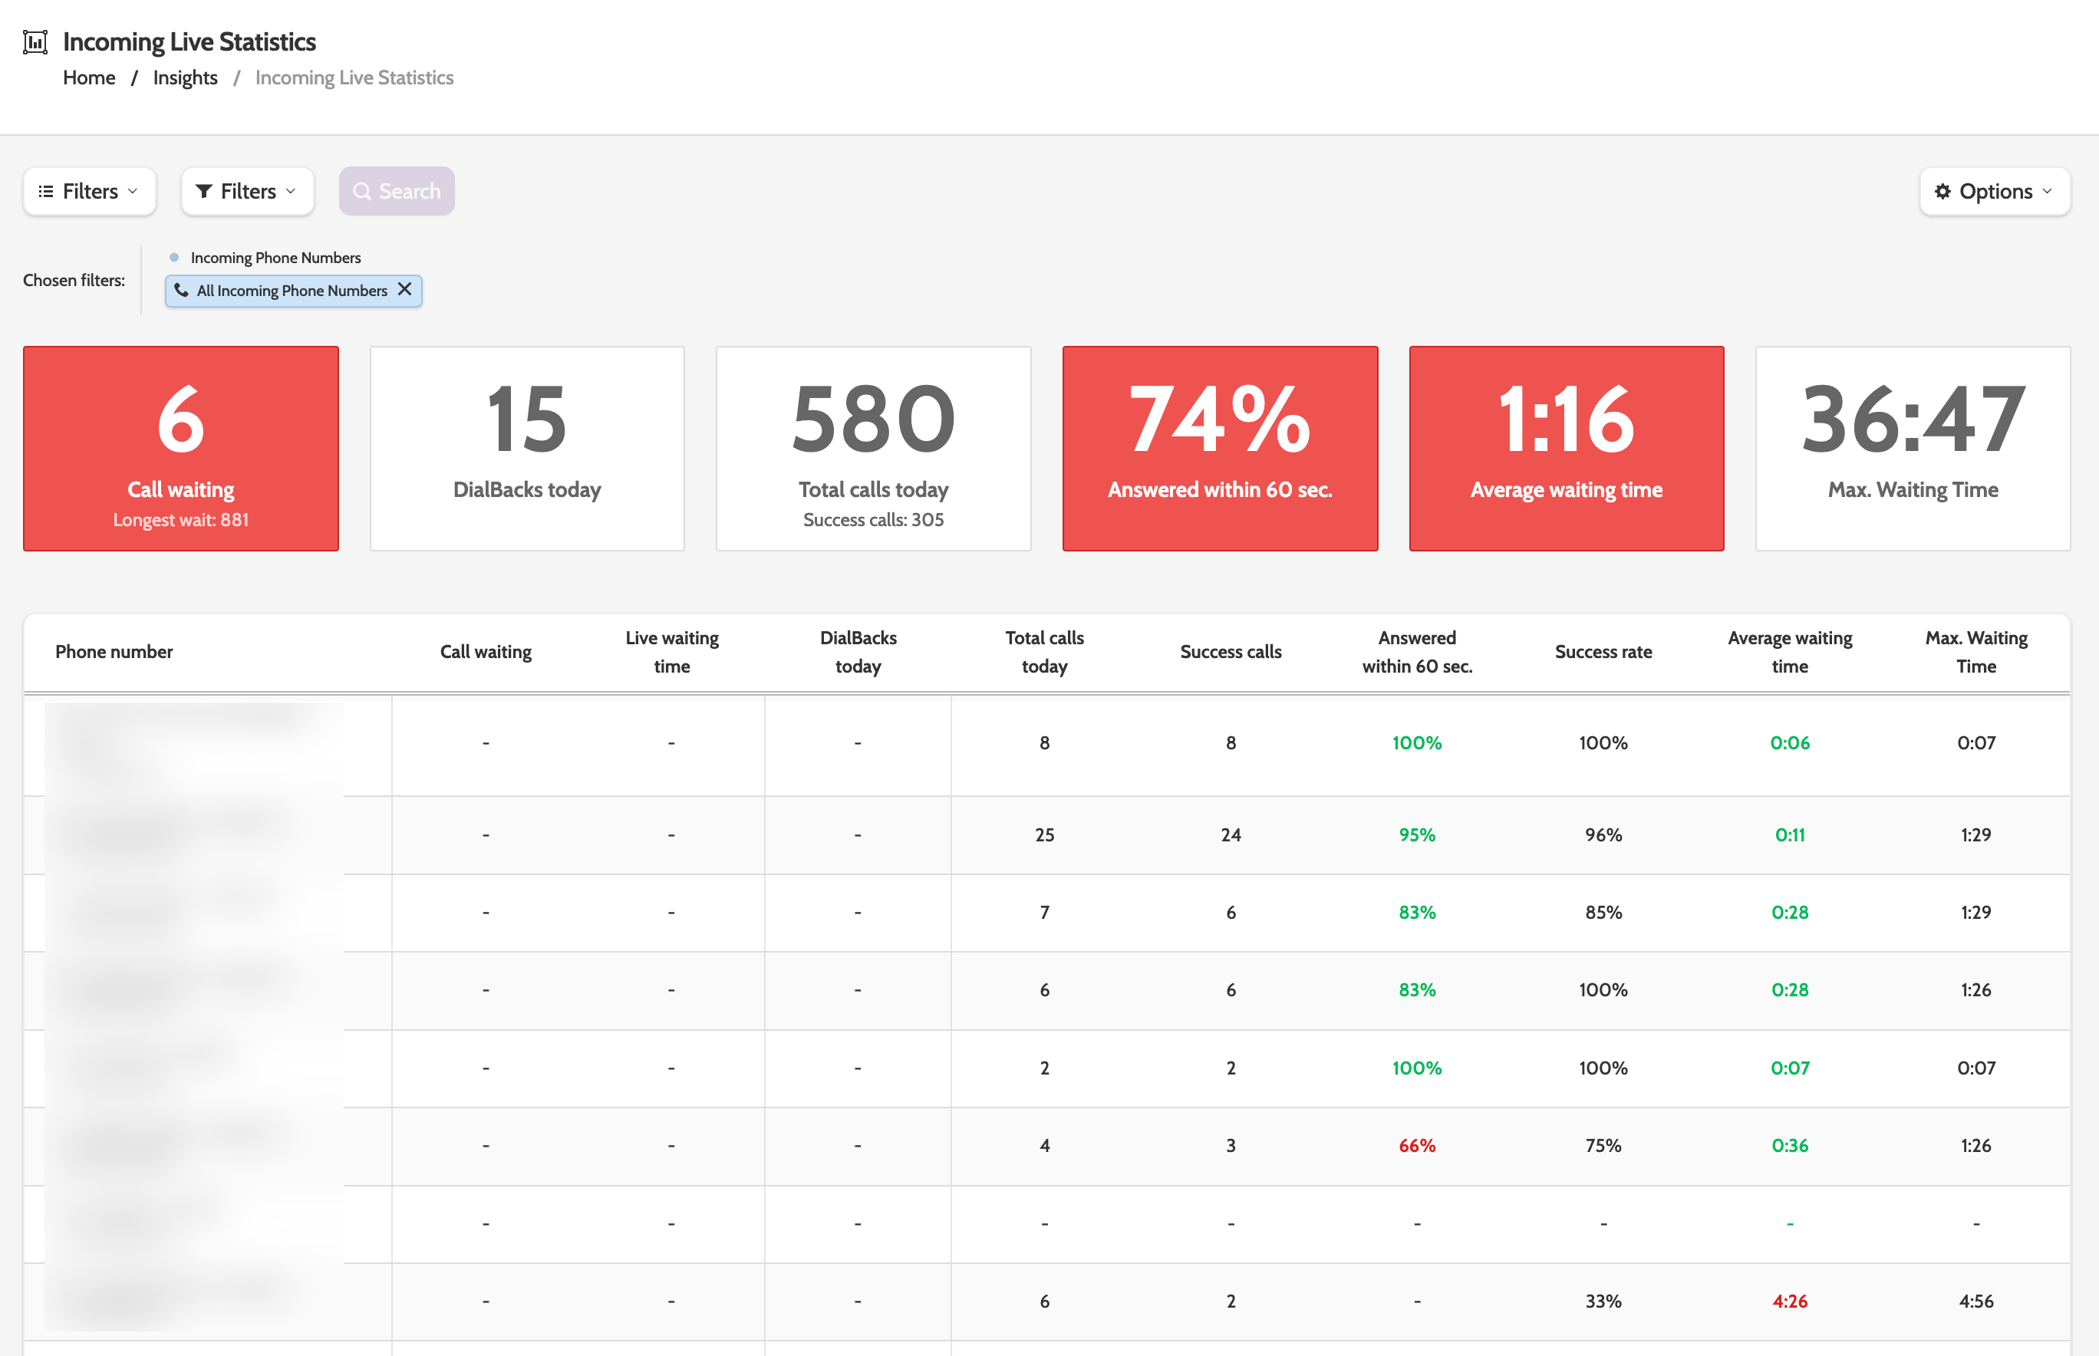The height and width of the screenshot is (1356, 2099).
Task: Go to Home breadcrumb
Action: pos(89,77)
